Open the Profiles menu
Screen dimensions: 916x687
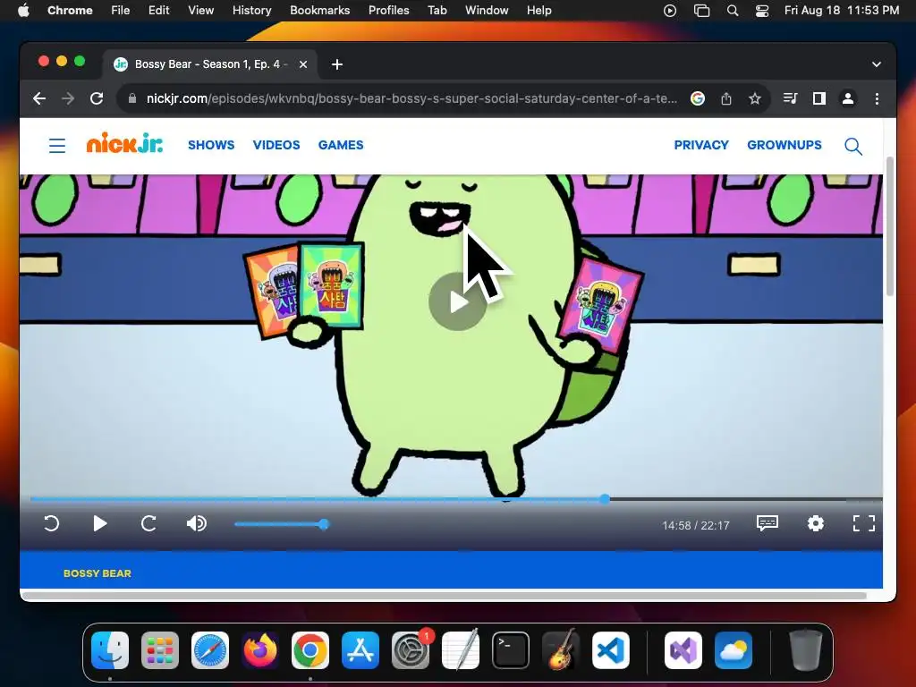(388, 11)
